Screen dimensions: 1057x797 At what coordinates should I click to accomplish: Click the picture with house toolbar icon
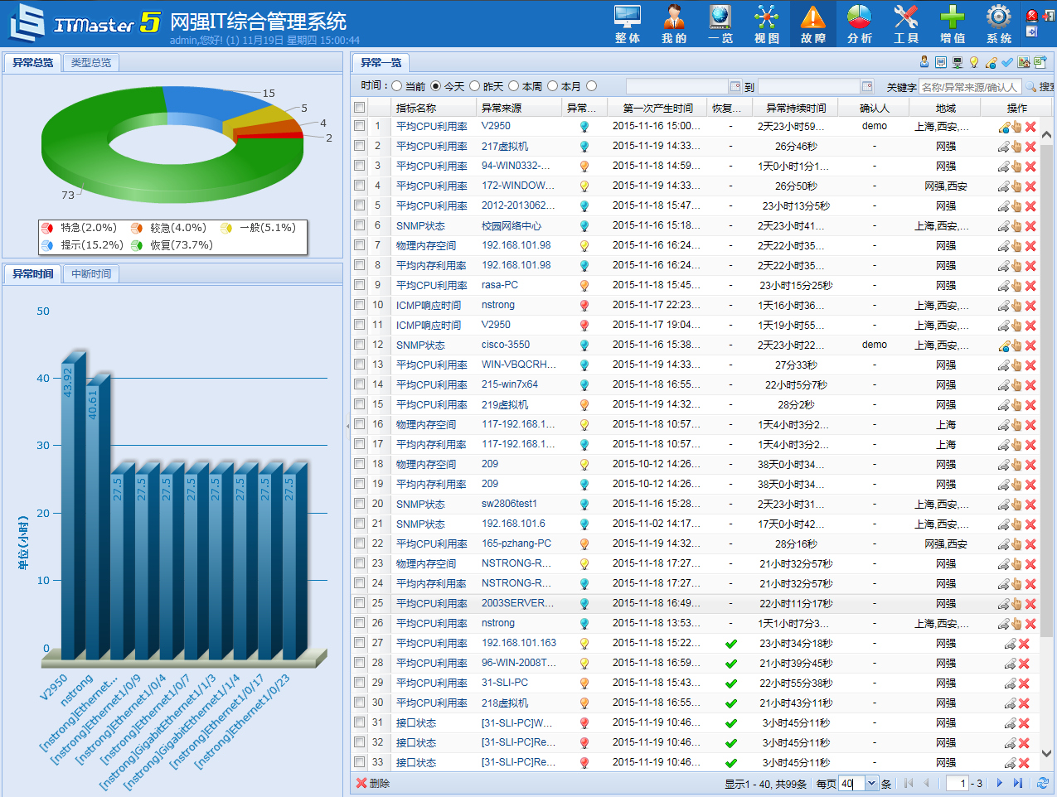(1024, 62)
